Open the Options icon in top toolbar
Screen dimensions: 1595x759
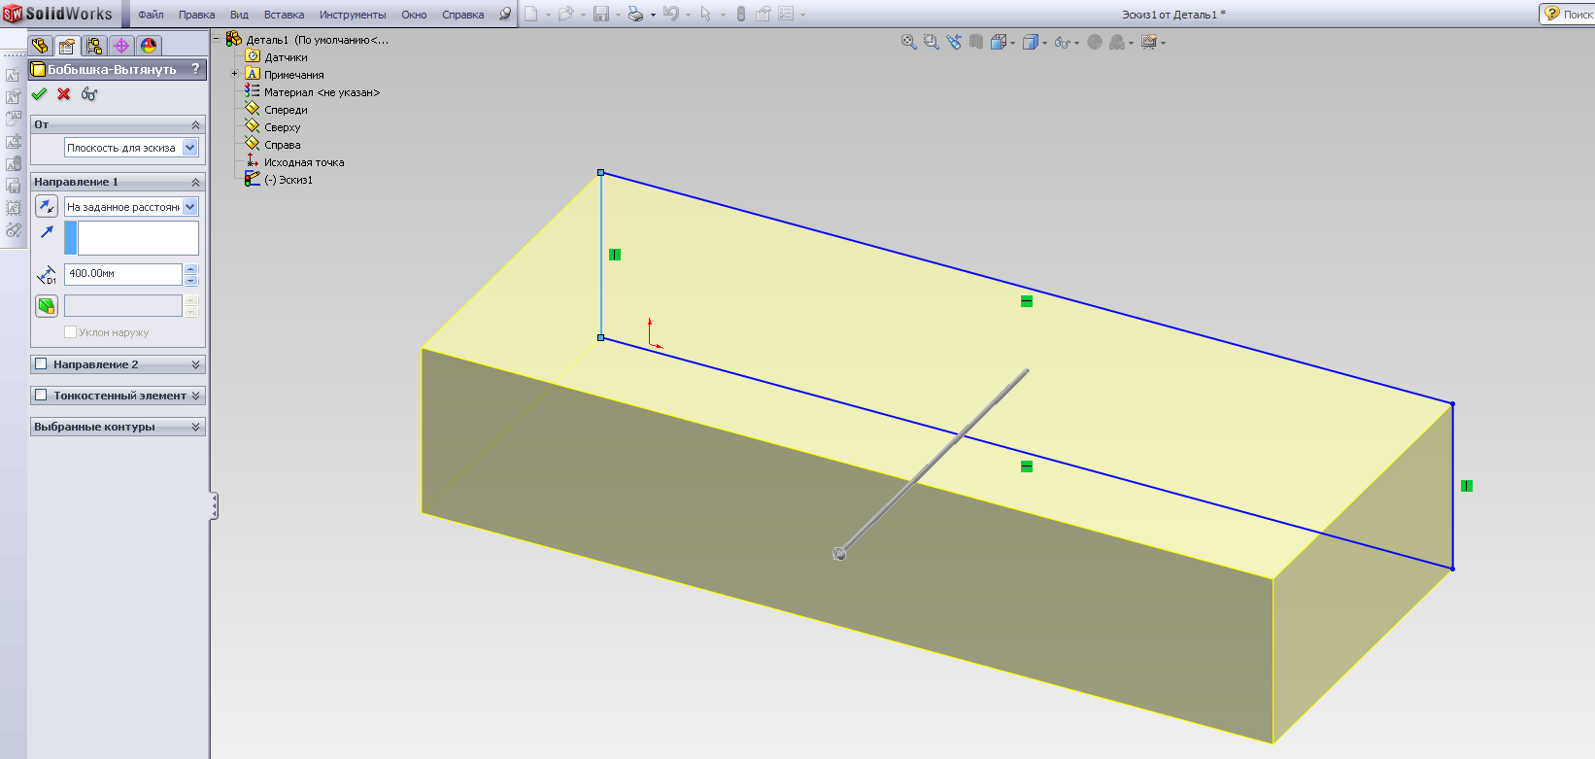[x=786, y=14]
